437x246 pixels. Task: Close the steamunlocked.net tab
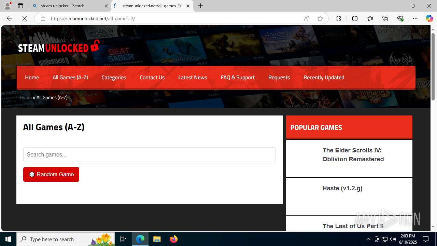188,6
